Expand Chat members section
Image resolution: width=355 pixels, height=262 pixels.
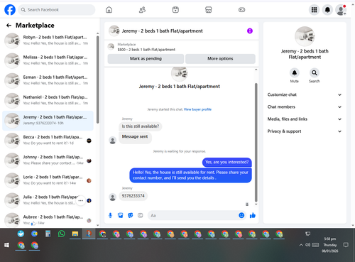point(305,107)
